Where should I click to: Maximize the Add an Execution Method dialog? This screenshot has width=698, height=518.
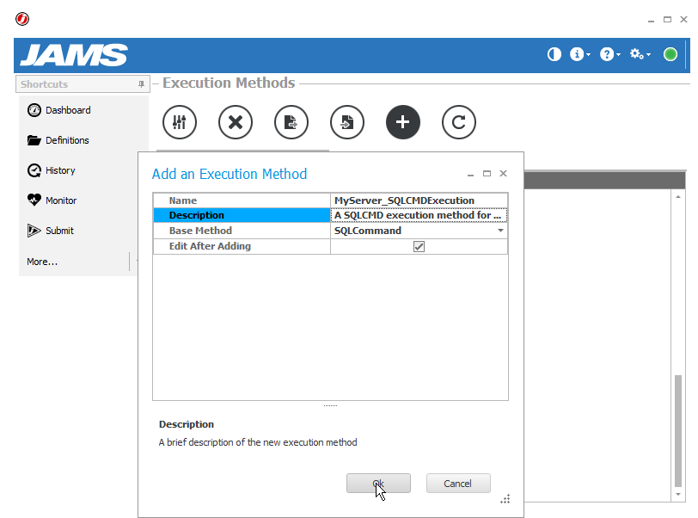[487, 174]
